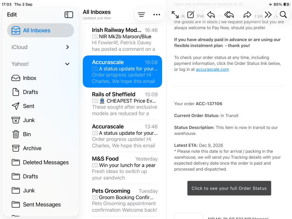The width and height of the screenshot is (292, 219).
Task: Click the inbox tray icon beside Inbox
Action: click(16, 78)
